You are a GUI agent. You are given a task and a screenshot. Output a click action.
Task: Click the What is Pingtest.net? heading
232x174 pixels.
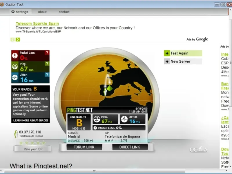click(x=41, y=166)
